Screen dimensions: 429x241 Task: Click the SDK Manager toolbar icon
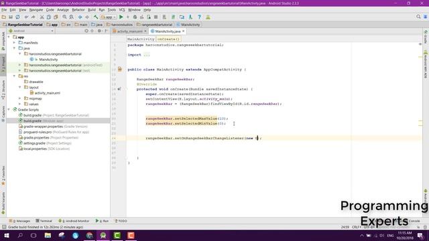click(190, 17)
